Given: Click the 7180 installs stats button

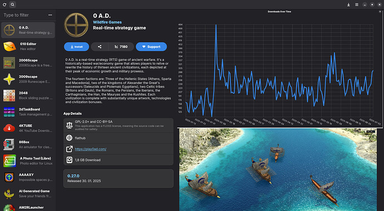Looking at the screenshot, I should coord(121,47).
